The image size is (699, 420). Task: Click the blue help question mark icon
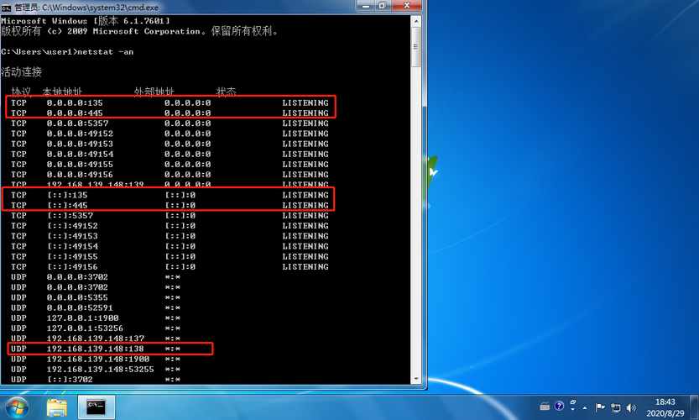tap(559, 406)
